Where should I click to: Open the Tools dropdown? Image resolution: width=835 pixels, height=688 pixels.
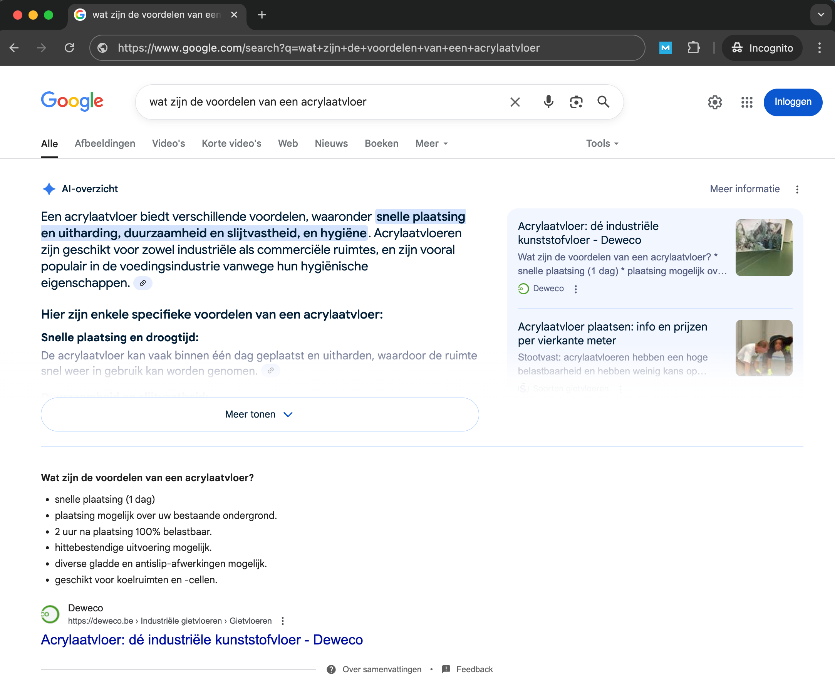pos(602,143)
